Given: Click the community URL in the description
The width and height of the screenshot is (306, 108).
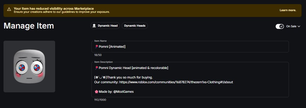Looking at the screenshot, I should [176, 82].
